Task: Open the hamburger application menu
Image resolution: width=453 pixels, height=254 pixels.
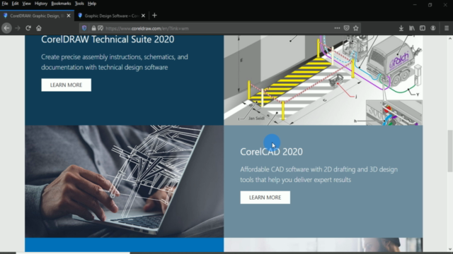Action: coord(447,28)
